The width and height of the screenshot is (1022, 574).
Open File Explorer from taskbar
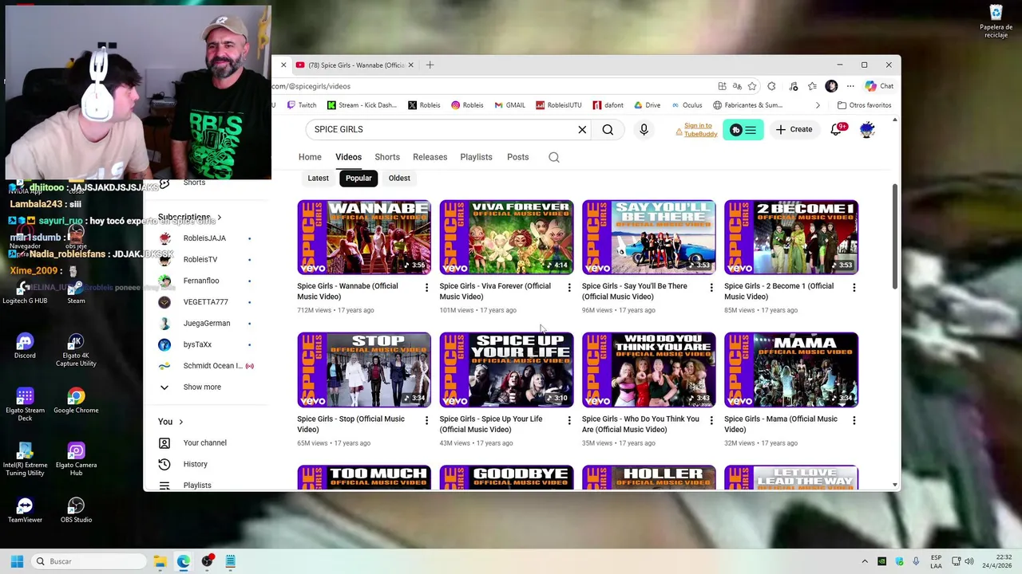160,561
